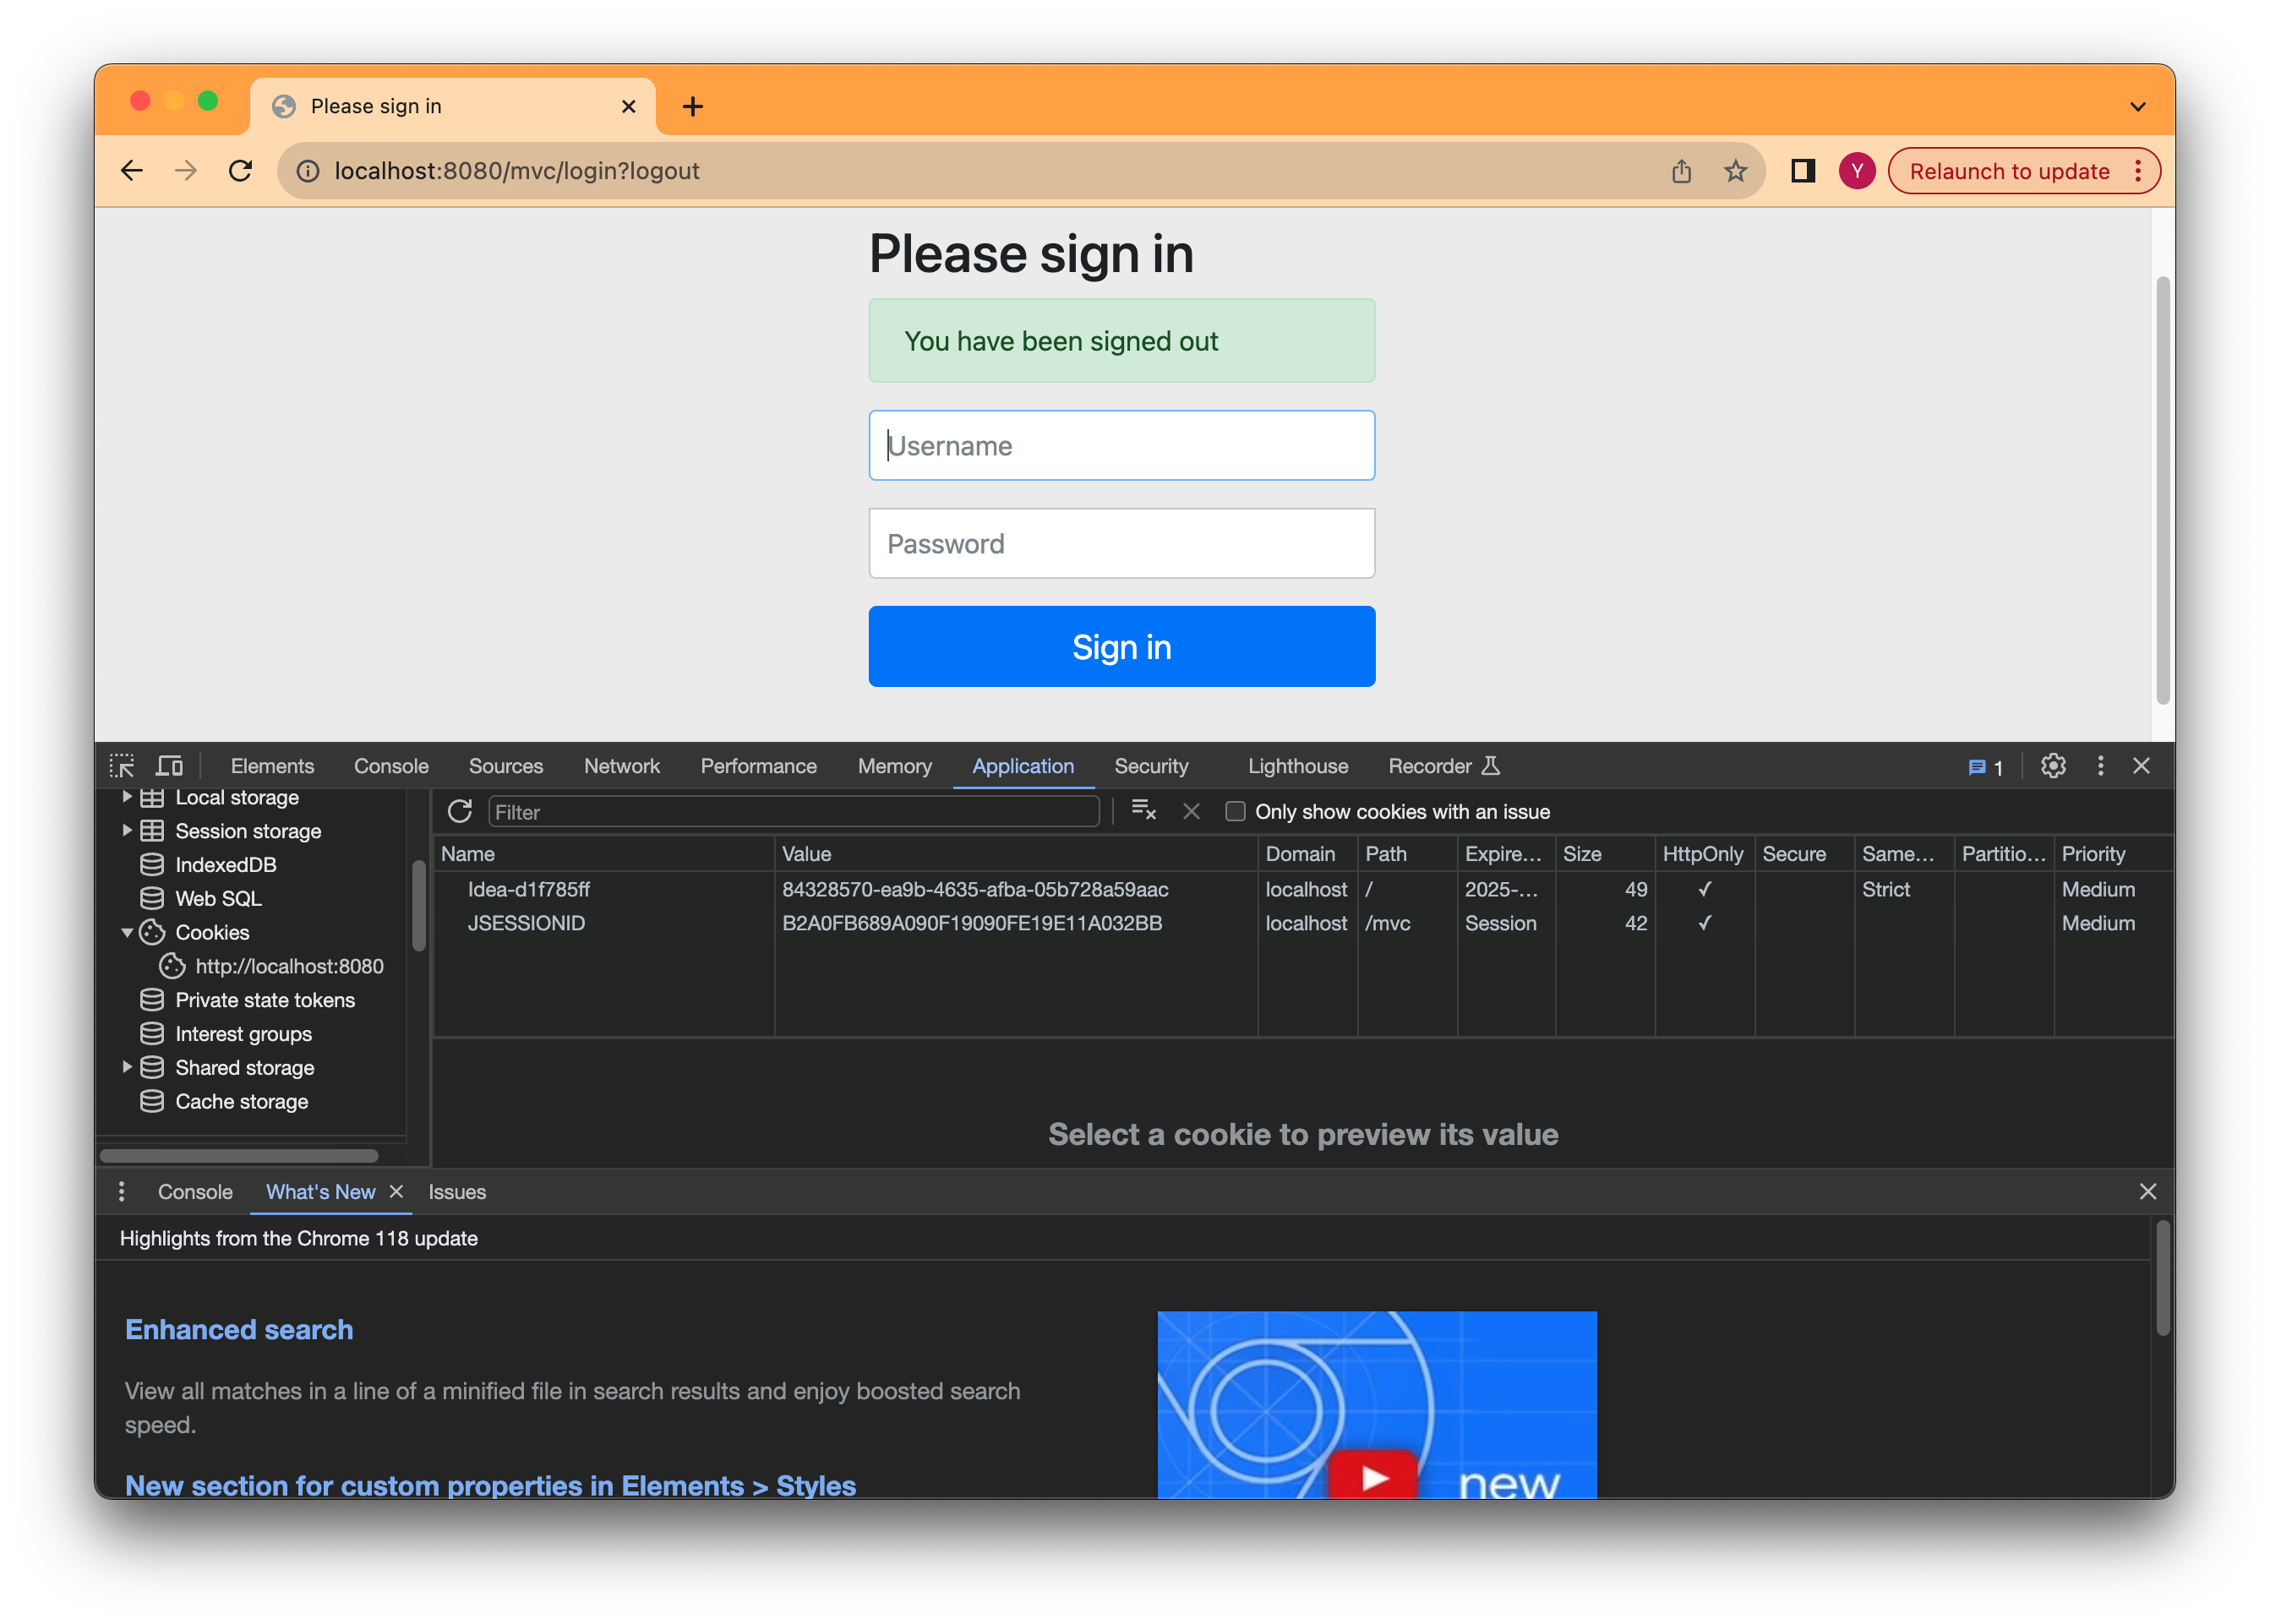Image resolution: width=2270 pixels, height=1624 pixels.
Task: Select the JSESSIONID cookie row
Action: tap(526, 923)
